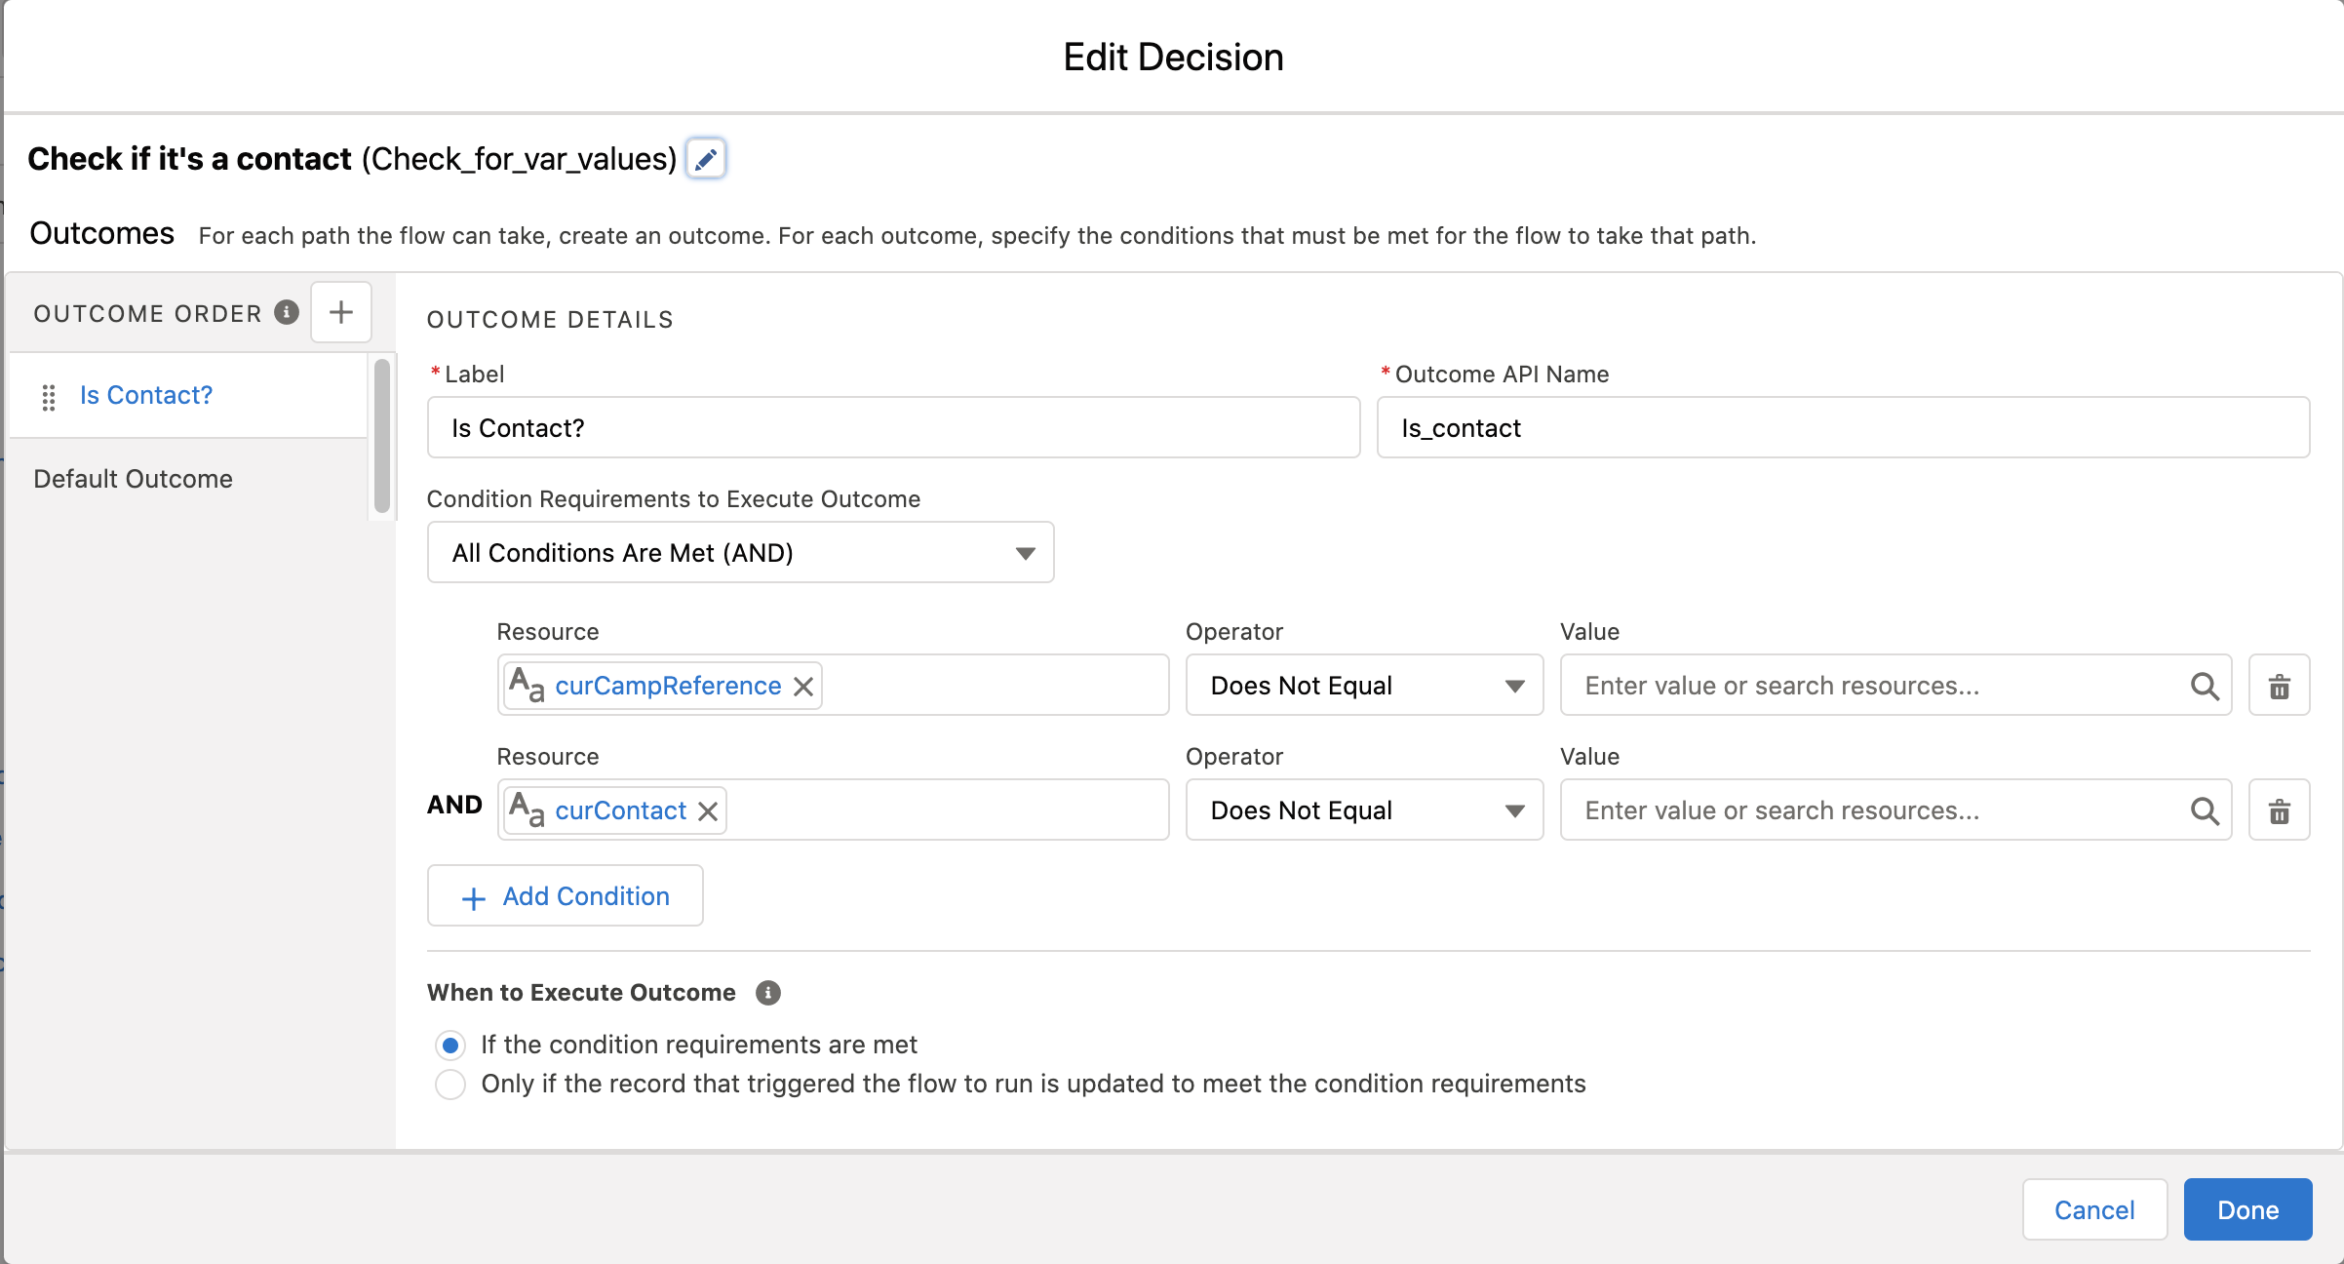Screen dimensions: 2344x1264
Task: Add a new outcome with plus button
Action: (x=341, y=312)
